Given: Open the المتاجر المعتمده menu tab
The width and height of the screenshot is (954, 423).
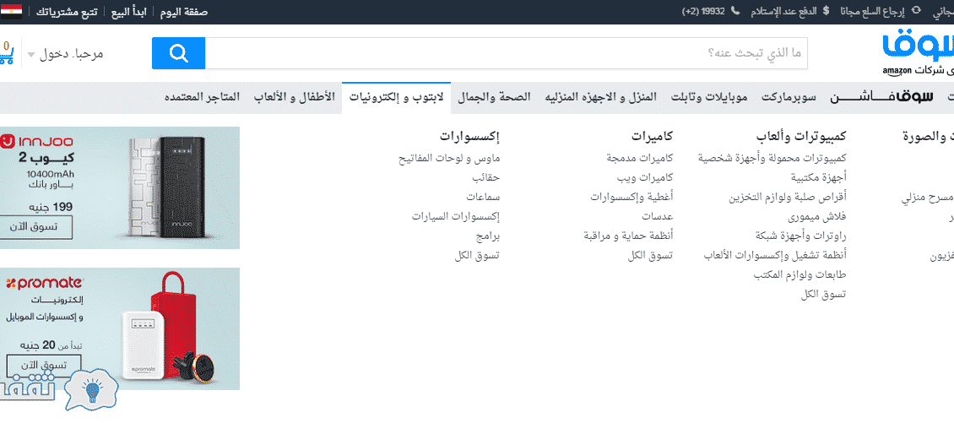Looking at the screenshot, I should [x=203, y=97].
